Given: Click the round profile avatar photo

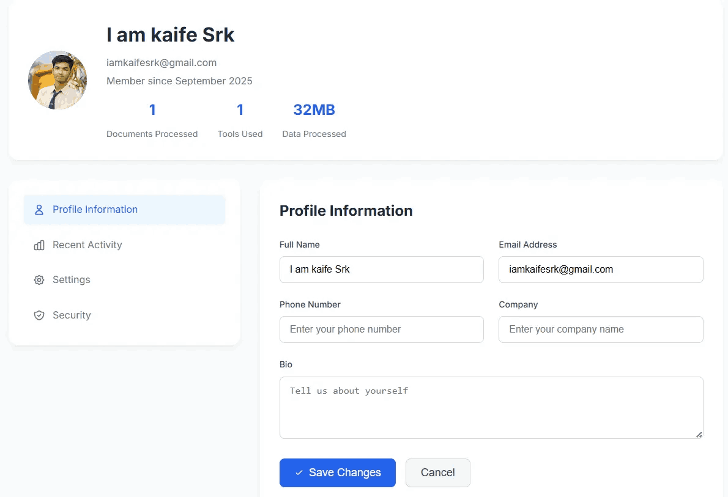Looking at the screenshot, I should click(58, 80).
